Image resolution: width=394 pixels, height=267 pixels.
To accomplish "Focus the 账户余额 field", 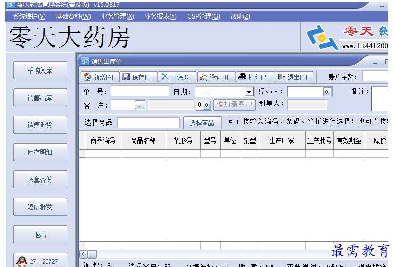I will 375,76.
